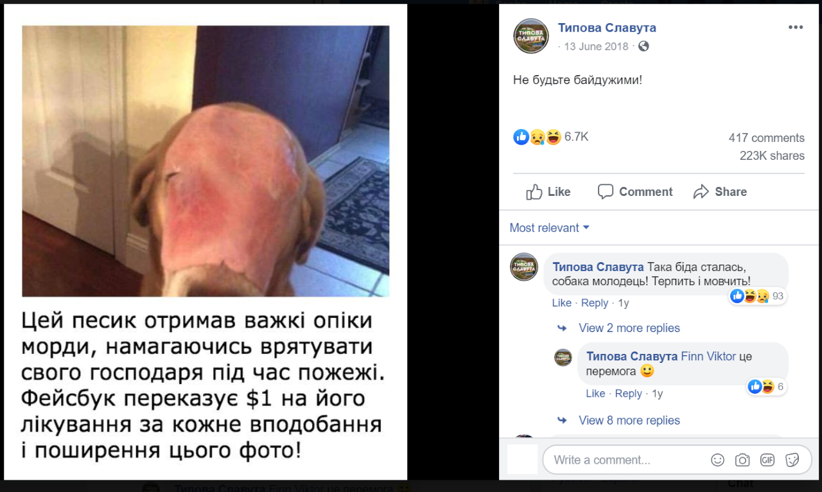Viewport: 822px width, 492px height.
Task: Add a GIF to the comment
Action: pos(767,460)
